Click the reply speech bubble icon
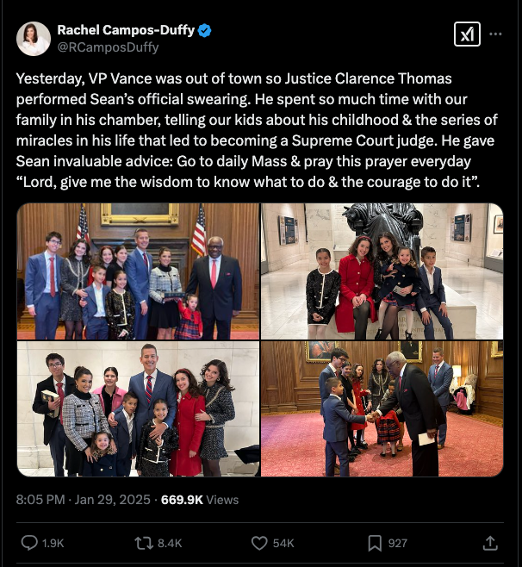The image size is (522, 567). point(29,543)
